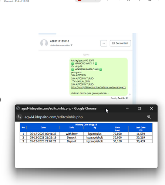Screen dimensions: 165x185
Task: Click the info icon next to Sent by Farel Rel
Action: (127, 98)
